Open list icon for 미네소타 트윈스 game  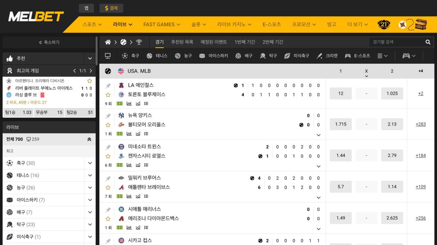146,165
